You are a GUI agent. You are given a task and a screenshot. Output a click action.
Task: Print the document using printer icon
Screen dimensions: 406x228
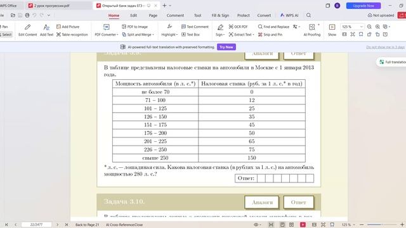[x=27, y=15]
